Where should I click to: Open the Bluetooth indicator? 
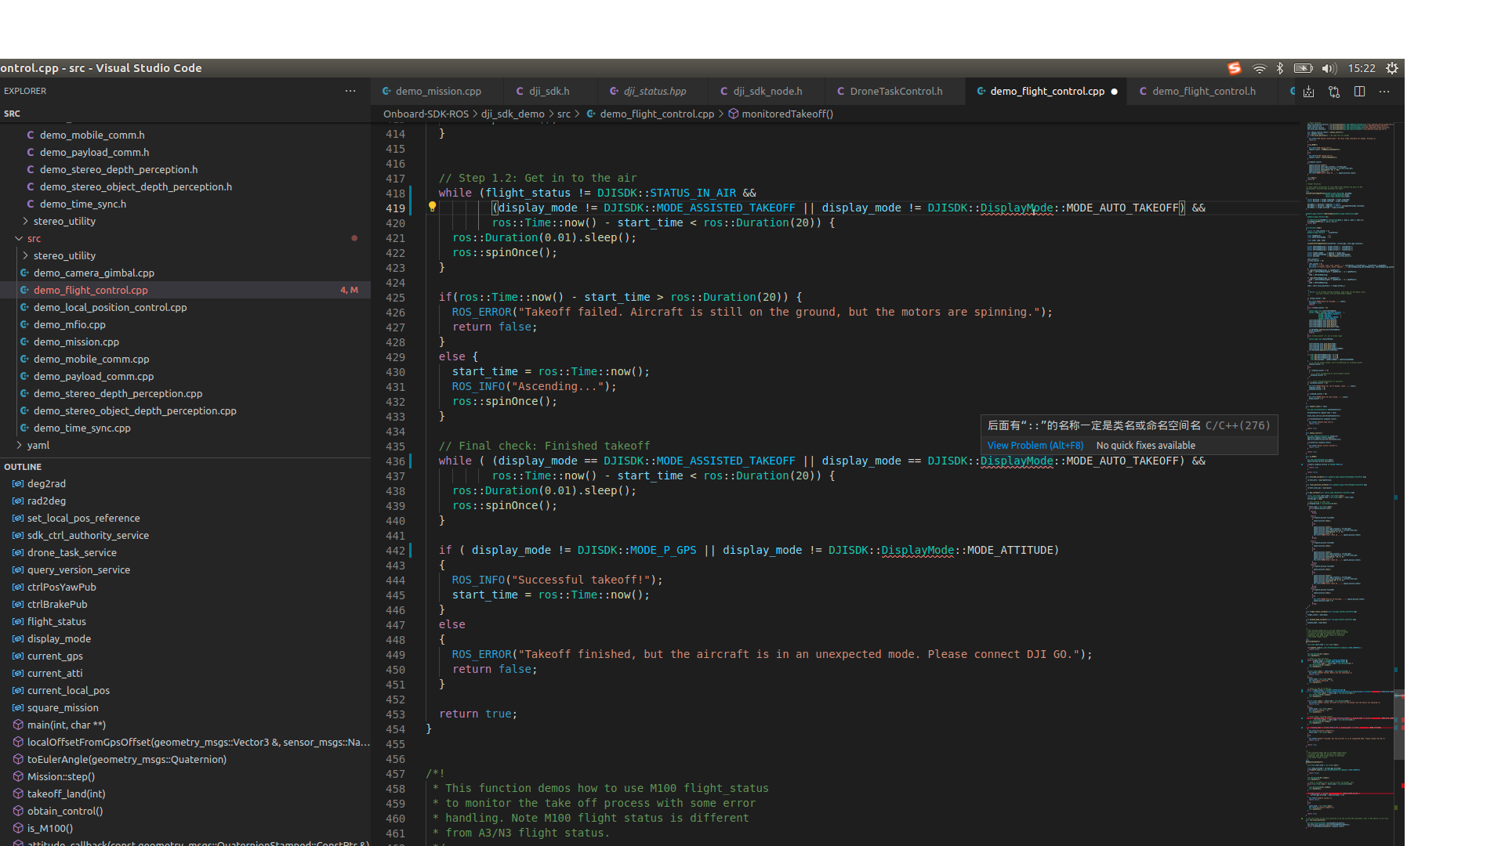pos(1280,68)
